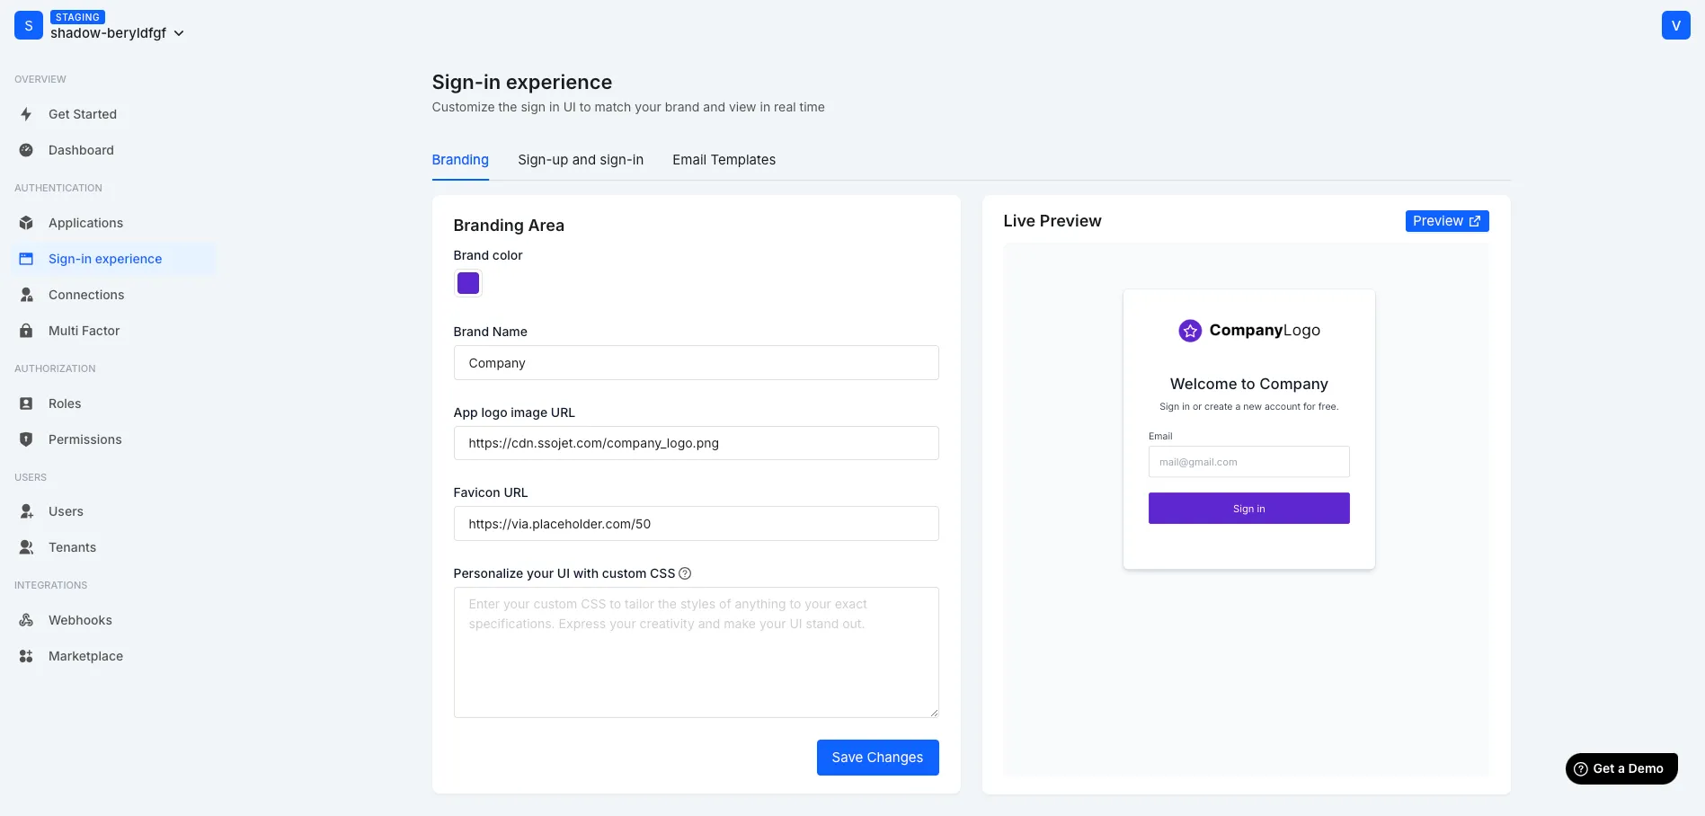Switch to the Email Templates tab

point(724,159)
